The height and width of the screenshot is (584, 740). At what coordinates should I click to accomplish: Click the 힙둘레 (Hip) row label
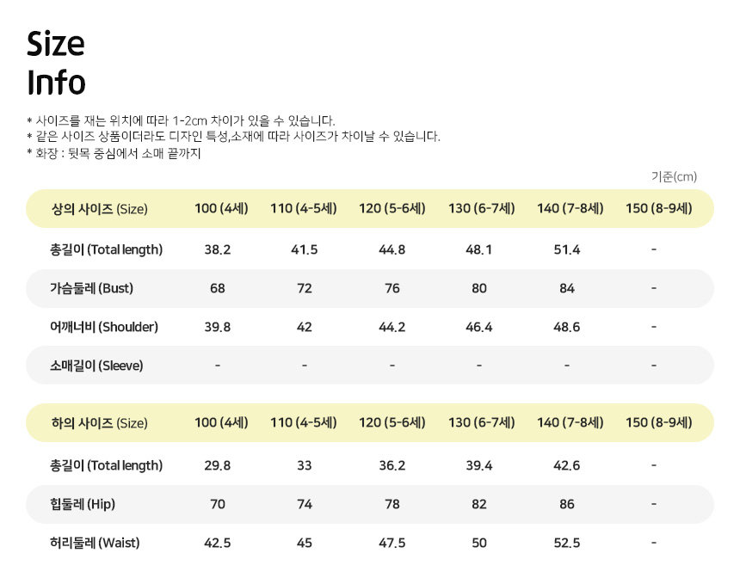pos(83,505)
